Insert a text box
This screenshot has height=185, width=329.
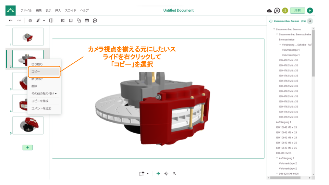[x=62, y=21]
